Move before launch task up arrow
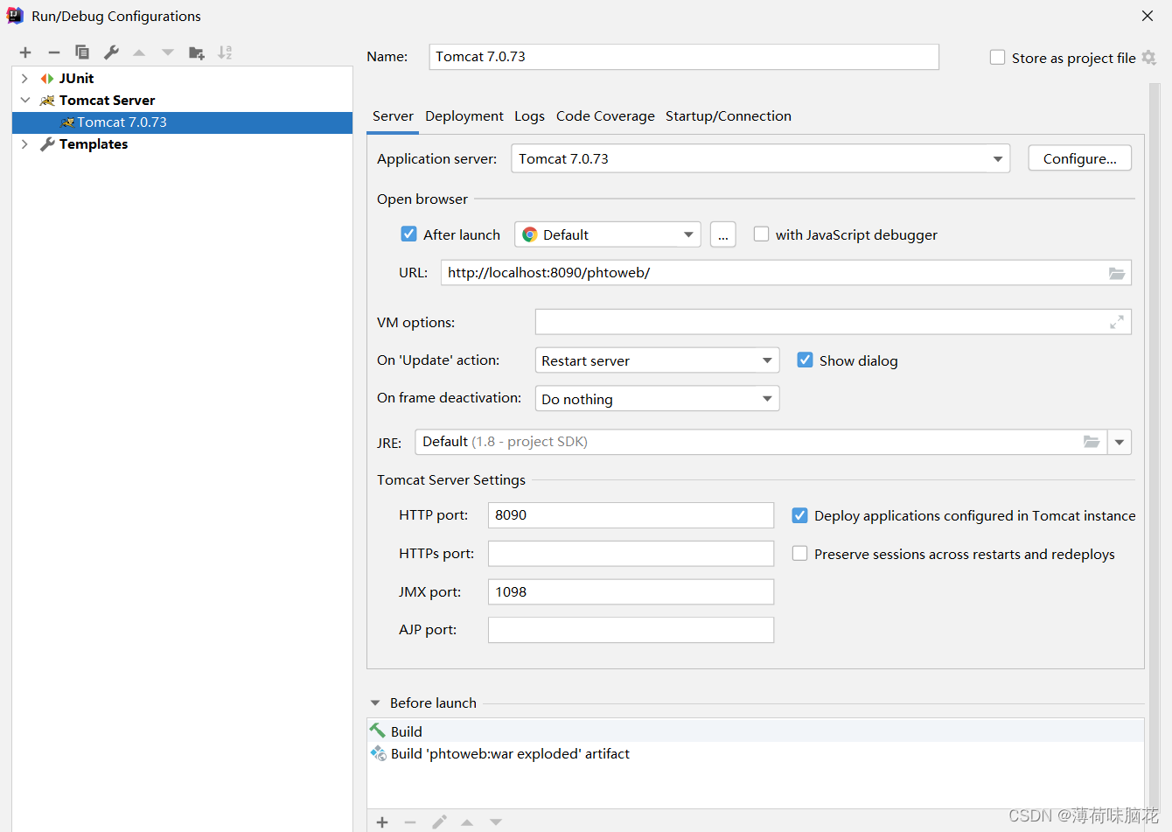This screenshot has width=1172, height=832. tap(467, 822)
